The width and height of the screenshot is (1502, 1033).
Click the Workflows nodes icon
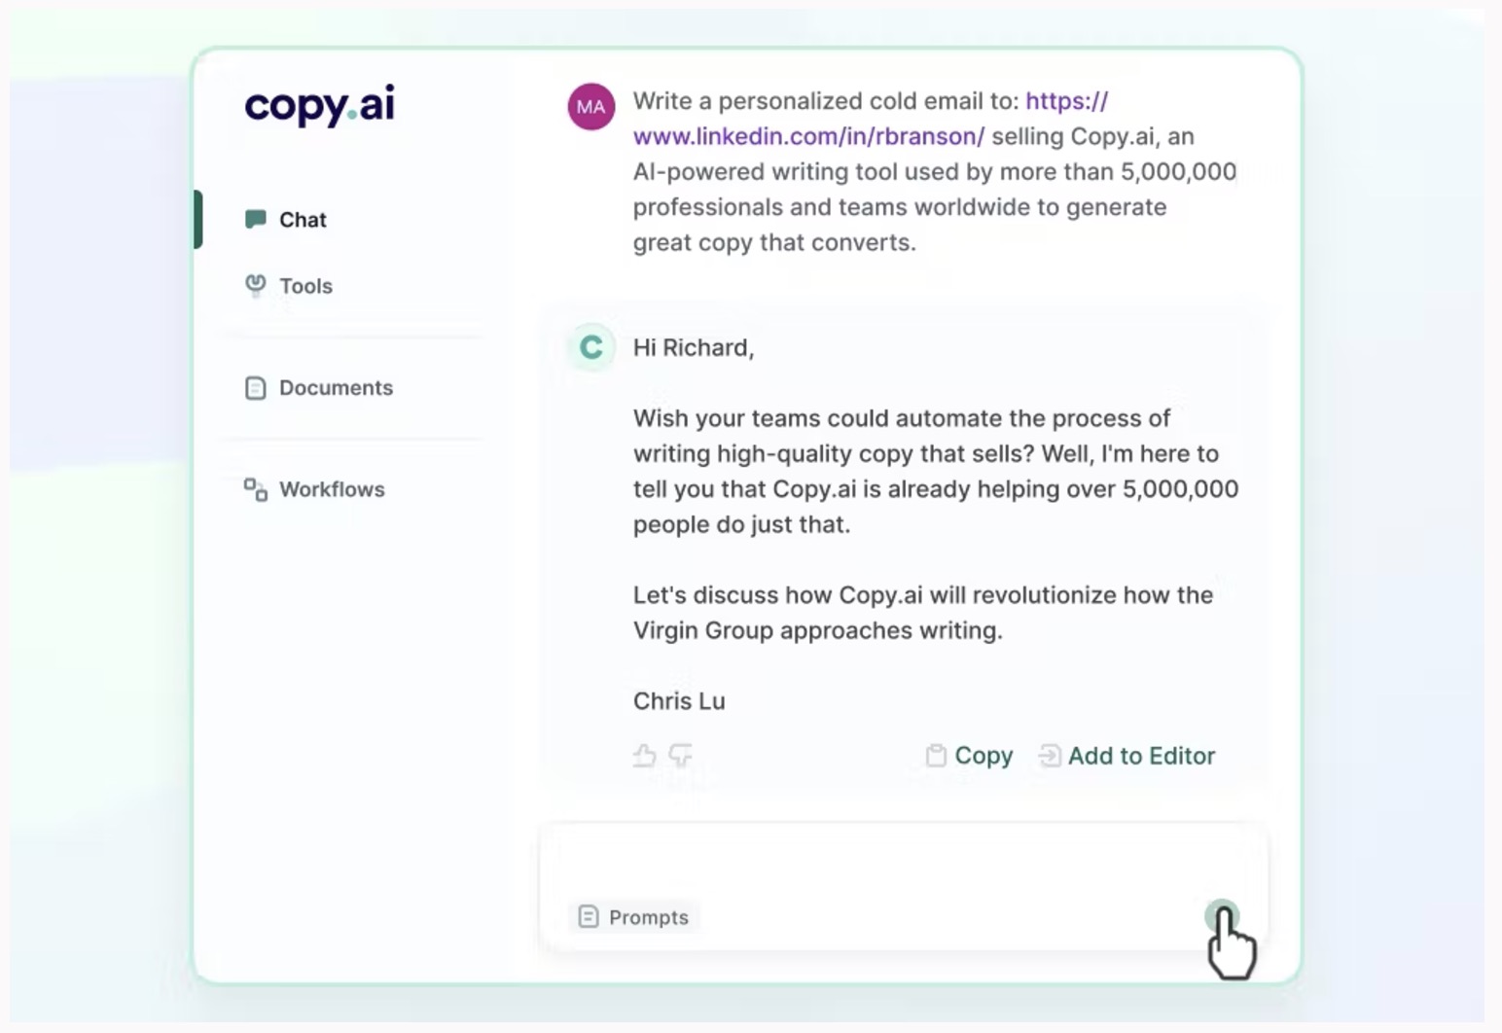255,489
